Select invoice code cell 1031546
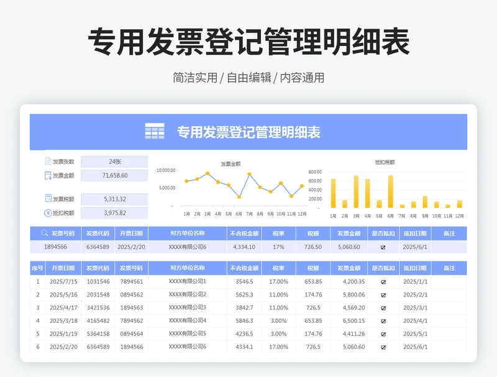This screenshot has width=497, height=377. (x=98, y=281)
